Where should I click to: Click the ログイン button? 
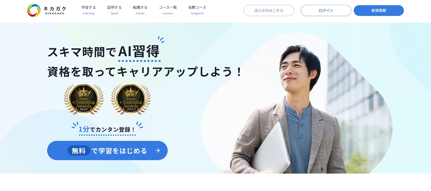tap(326, 10)
